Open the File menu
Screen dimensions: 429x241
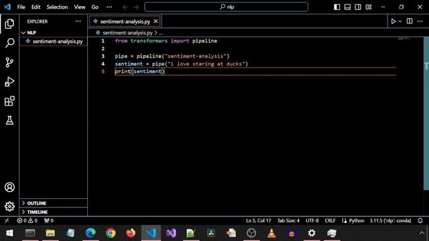tap(21, 7)
